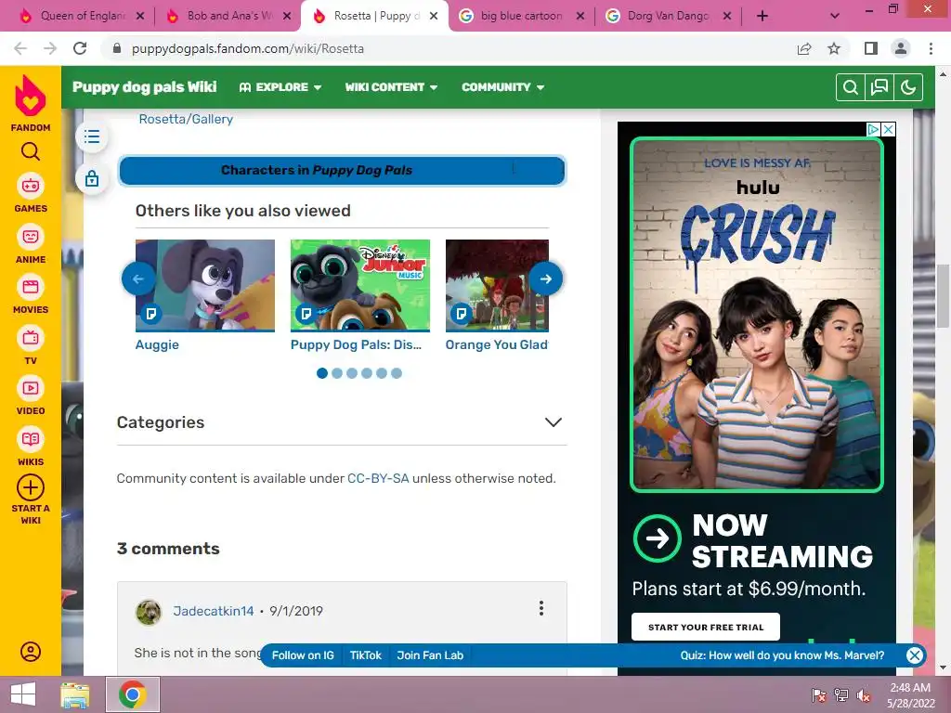The image size is (951, 713).
Task: Open the Anime section in sidebar
Action: (31, 244)
